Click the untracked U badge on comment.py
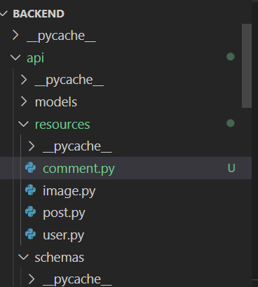Viewport: 258px width, 287px height. point(231,168)
